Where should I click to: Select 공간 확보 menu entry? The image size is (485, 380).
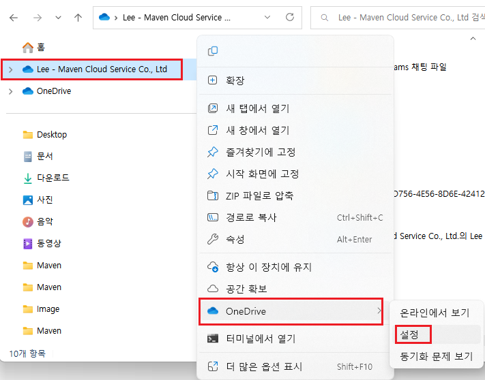coord(295,289)
